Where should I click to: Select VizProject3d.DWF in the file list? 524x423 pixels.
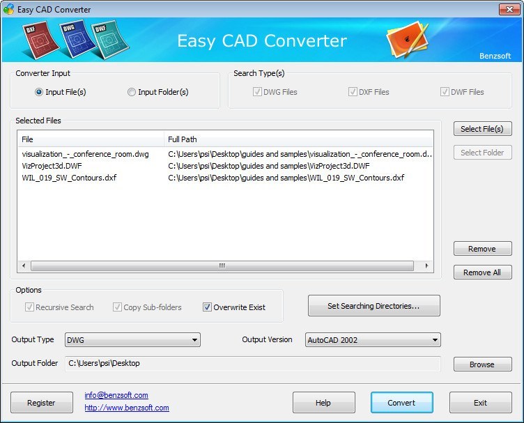(x=52, y=166)
